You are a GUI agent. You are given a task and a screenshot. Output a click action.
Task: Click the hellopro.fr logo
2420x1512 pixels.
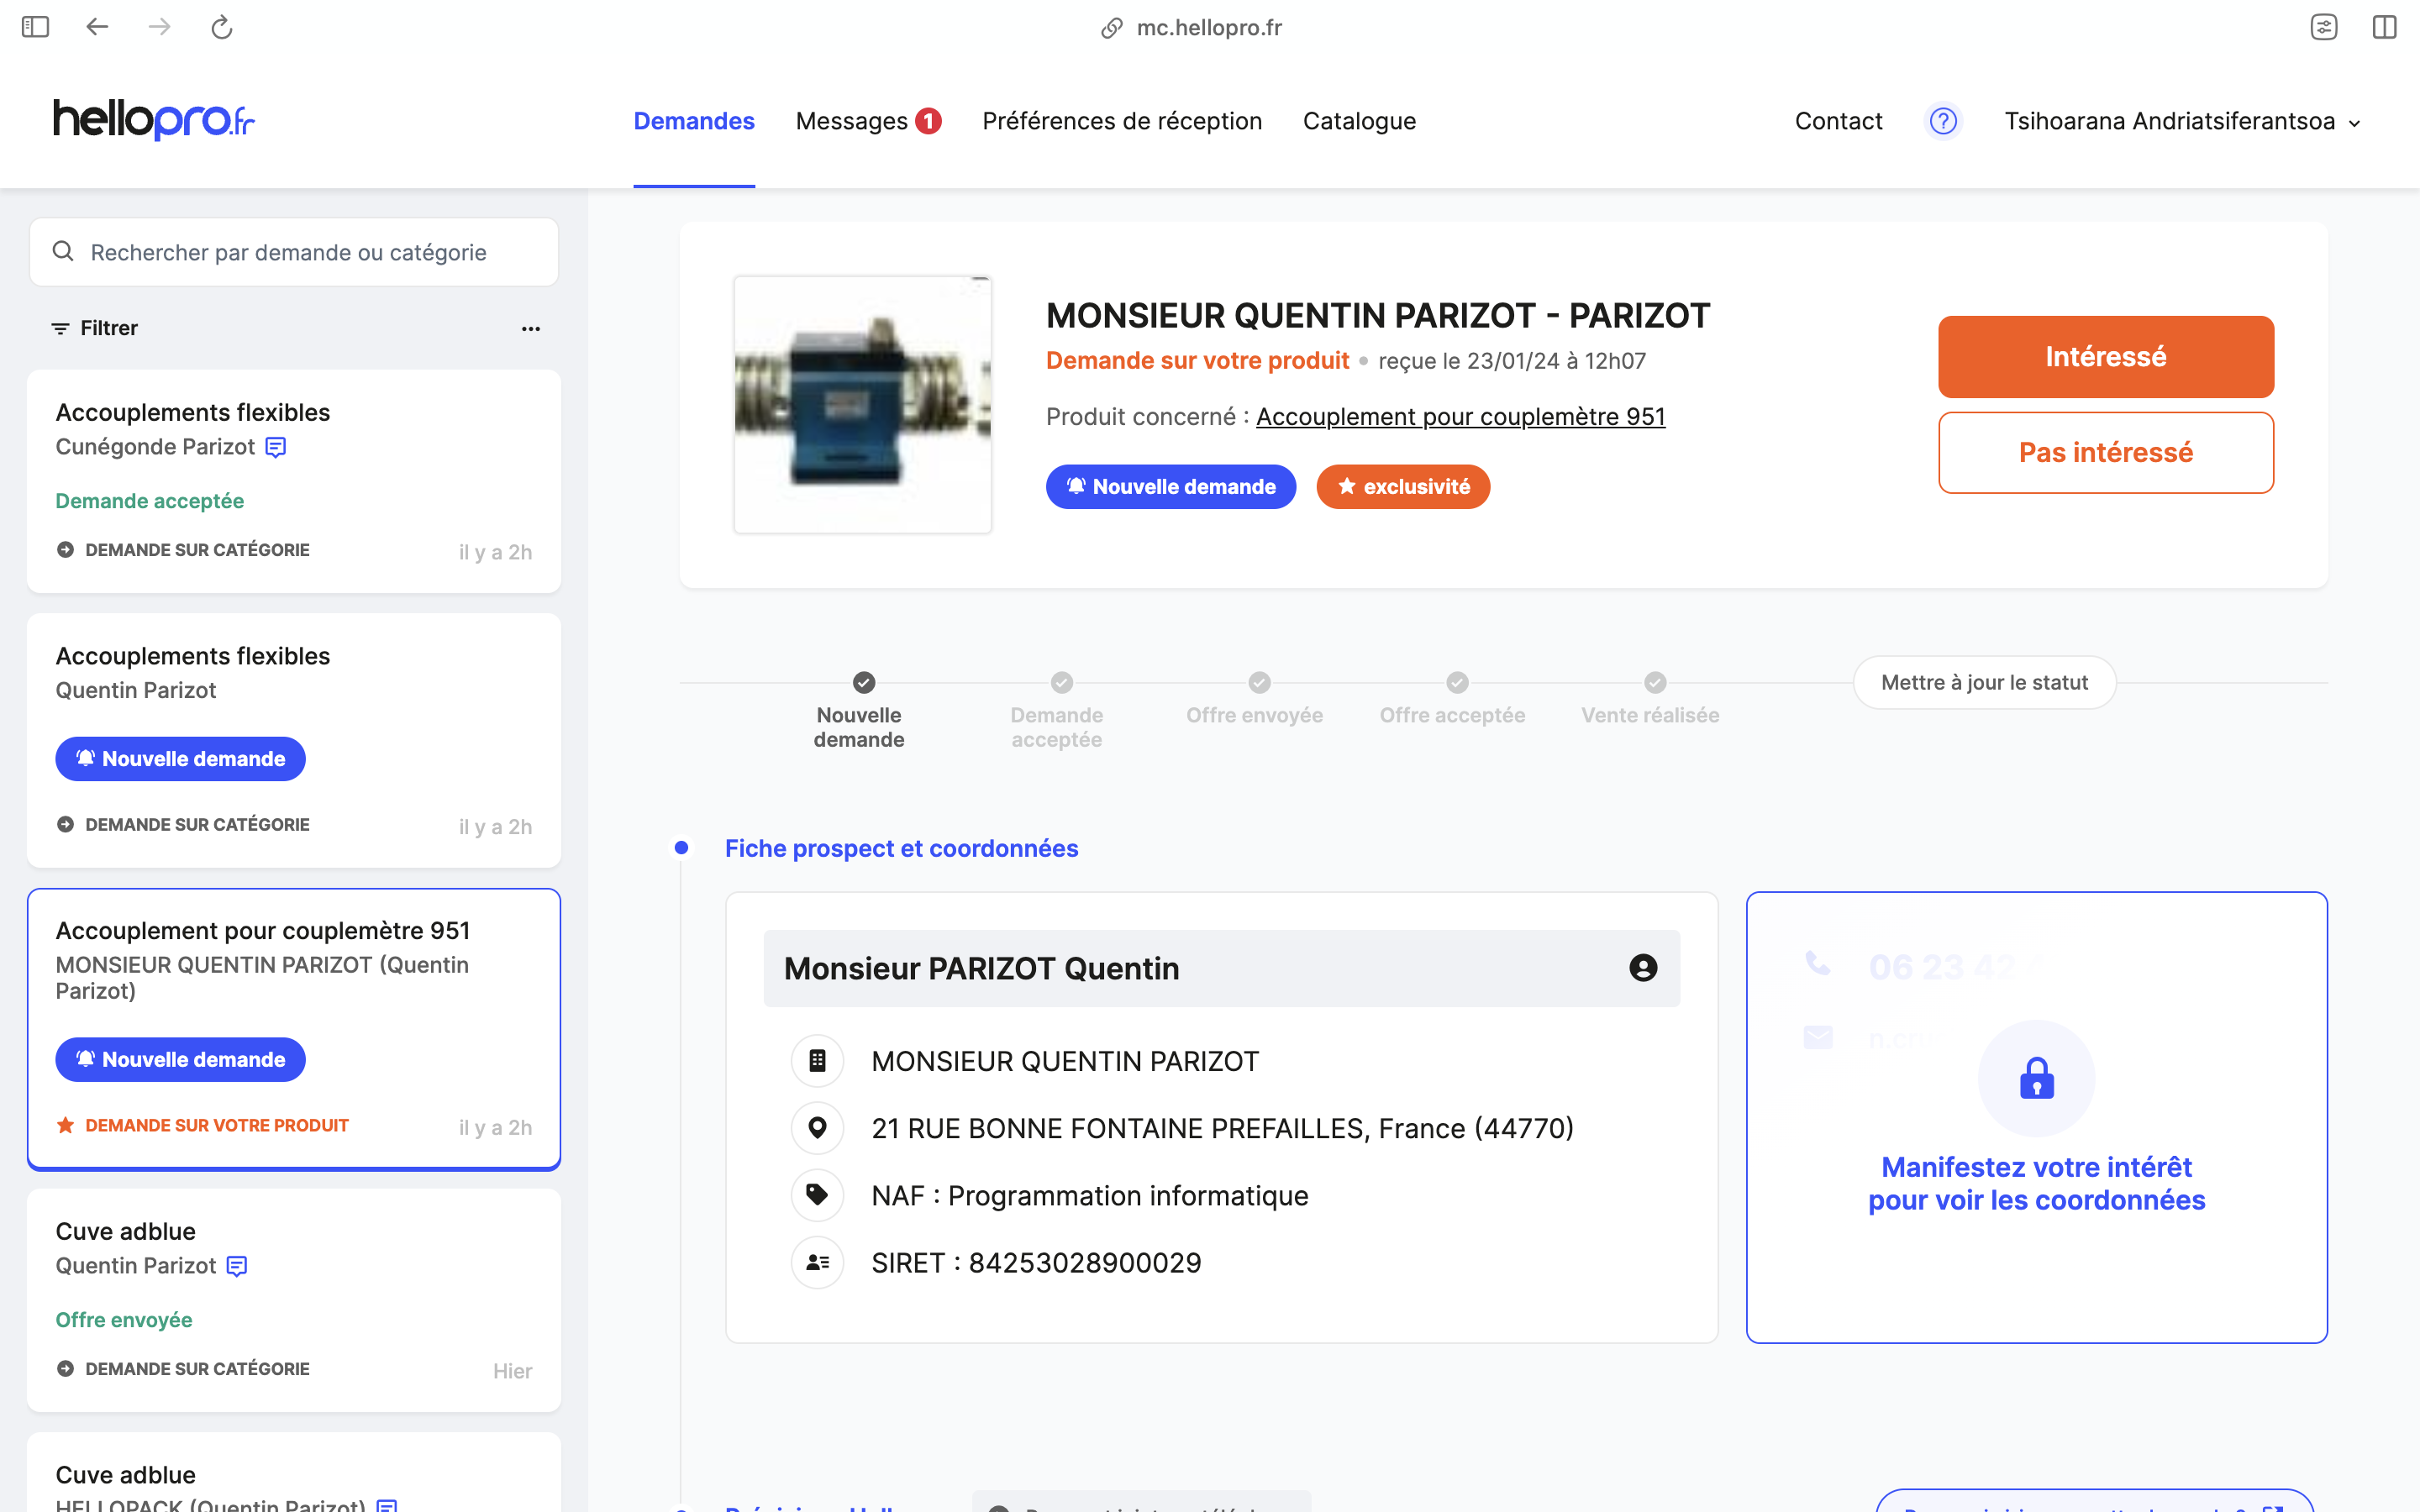(154, 120)
